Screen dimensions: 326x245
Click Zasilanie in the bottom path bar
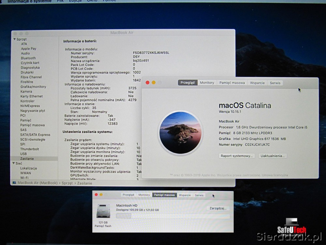(85, 183)
